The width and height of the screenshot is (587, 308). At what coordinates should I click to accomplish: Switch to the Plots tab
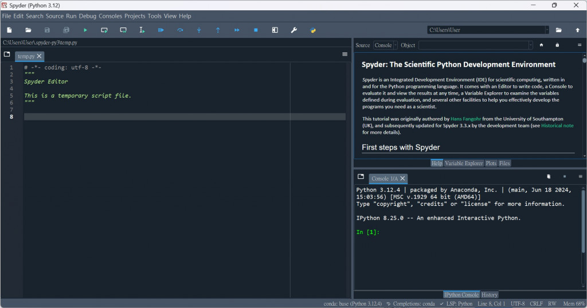[x=491, y=163]
